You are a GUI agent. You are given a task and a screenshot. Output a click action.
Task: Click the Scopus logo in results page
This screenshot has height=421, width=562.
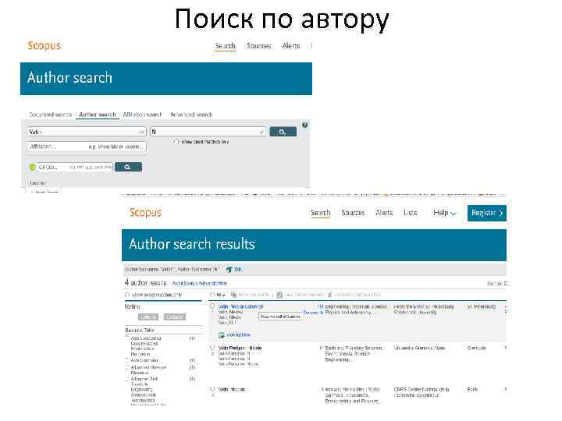coord(145,212)
